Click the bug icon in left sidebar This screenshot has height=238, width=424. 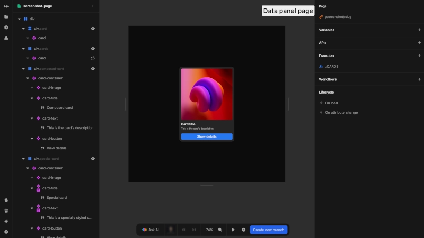pos(6,221)
